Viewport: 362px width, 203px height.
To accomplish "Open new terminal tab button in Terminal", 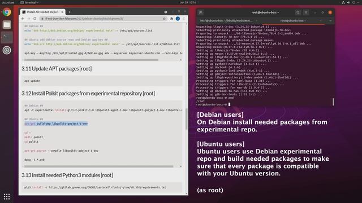I will pyautogui.click(x=201, y=12).
